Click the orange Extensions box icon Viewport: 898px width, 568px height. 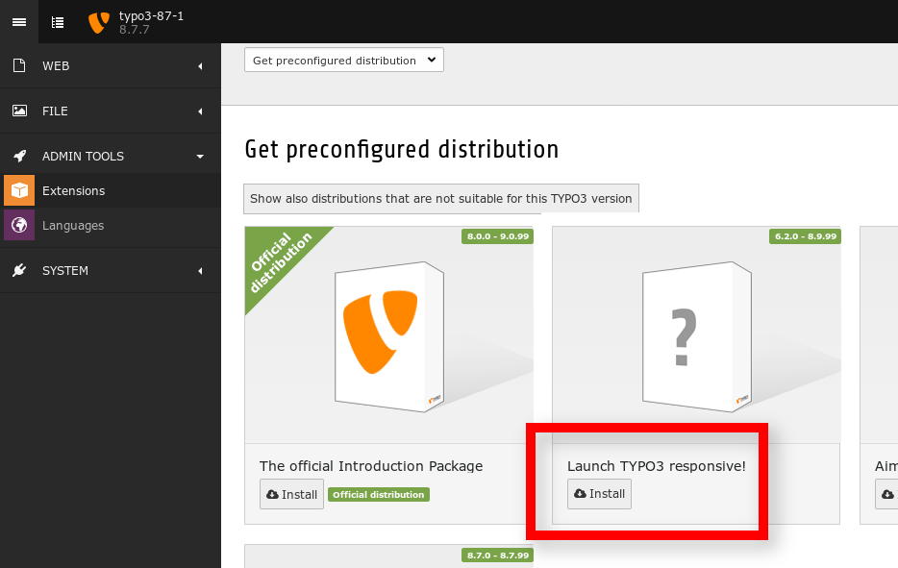[19, 190]
